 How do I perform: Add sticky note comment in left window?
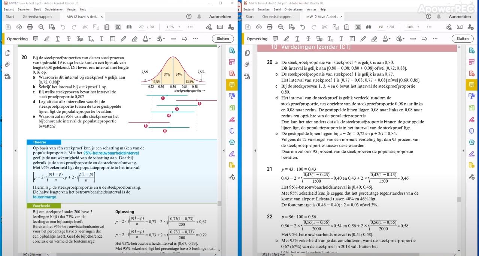click(36, 39)
